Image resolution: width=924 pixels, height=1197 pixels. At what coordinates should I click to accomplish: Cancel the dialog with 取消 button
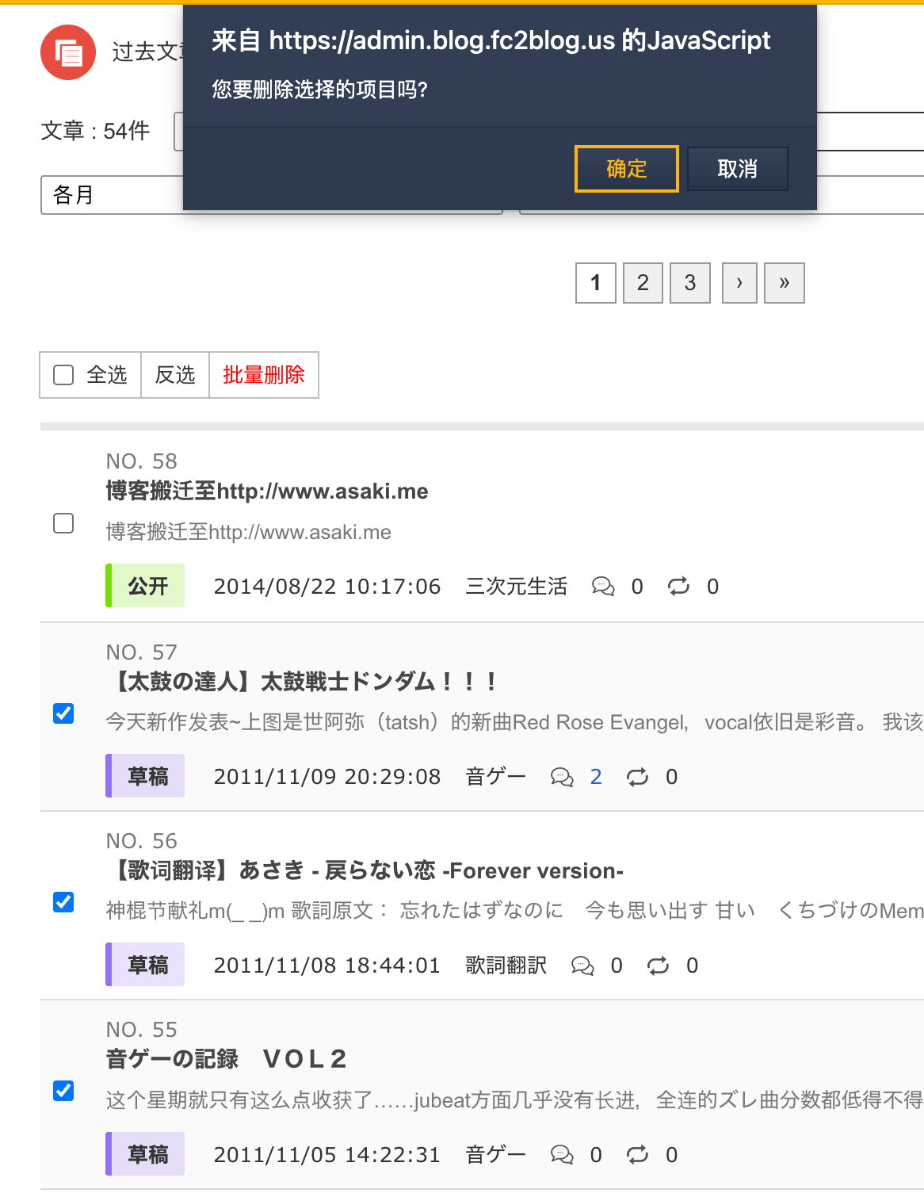737,169
